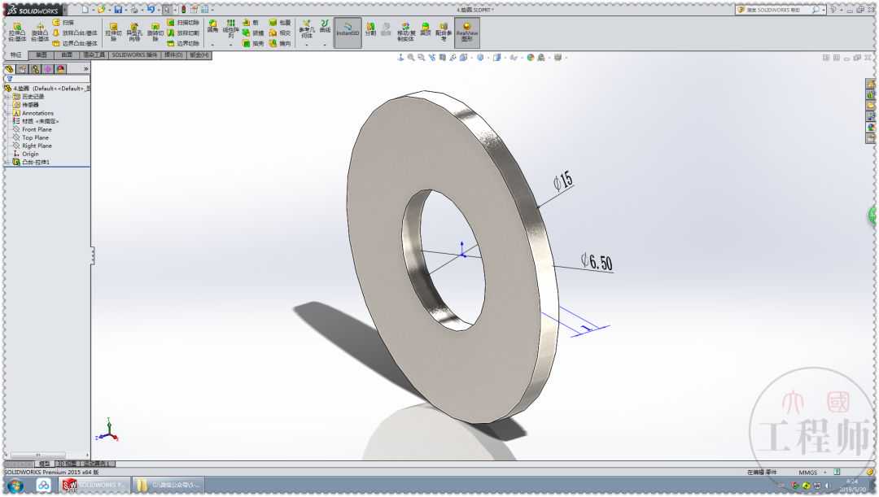Click the feature tree filter input field
879x497 pixels.
click(49, 79)
